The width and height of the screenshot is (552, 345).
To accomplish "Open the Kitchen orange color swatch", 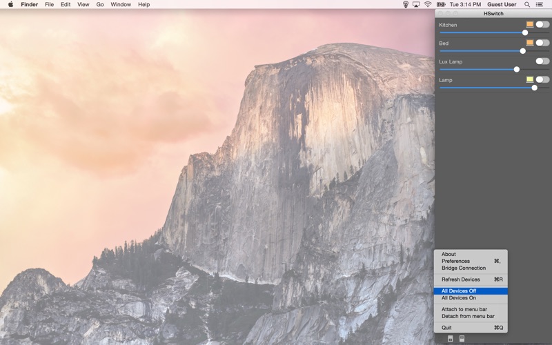I will pos(529,24).
